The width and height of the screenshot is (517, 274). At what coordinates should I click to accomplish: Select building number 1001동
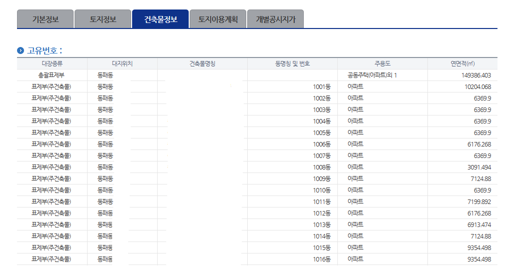pyautogui.click(x=322, y=86)
